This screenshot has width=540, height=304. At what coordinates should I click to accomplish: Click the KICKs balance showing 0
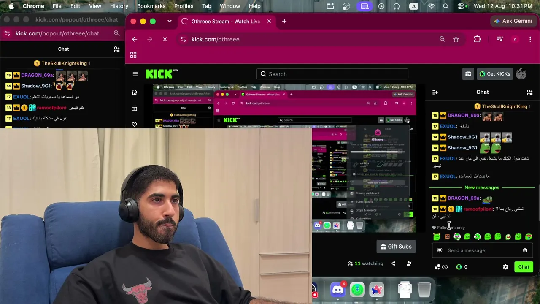pyautogui.click(x=462, y=267)
